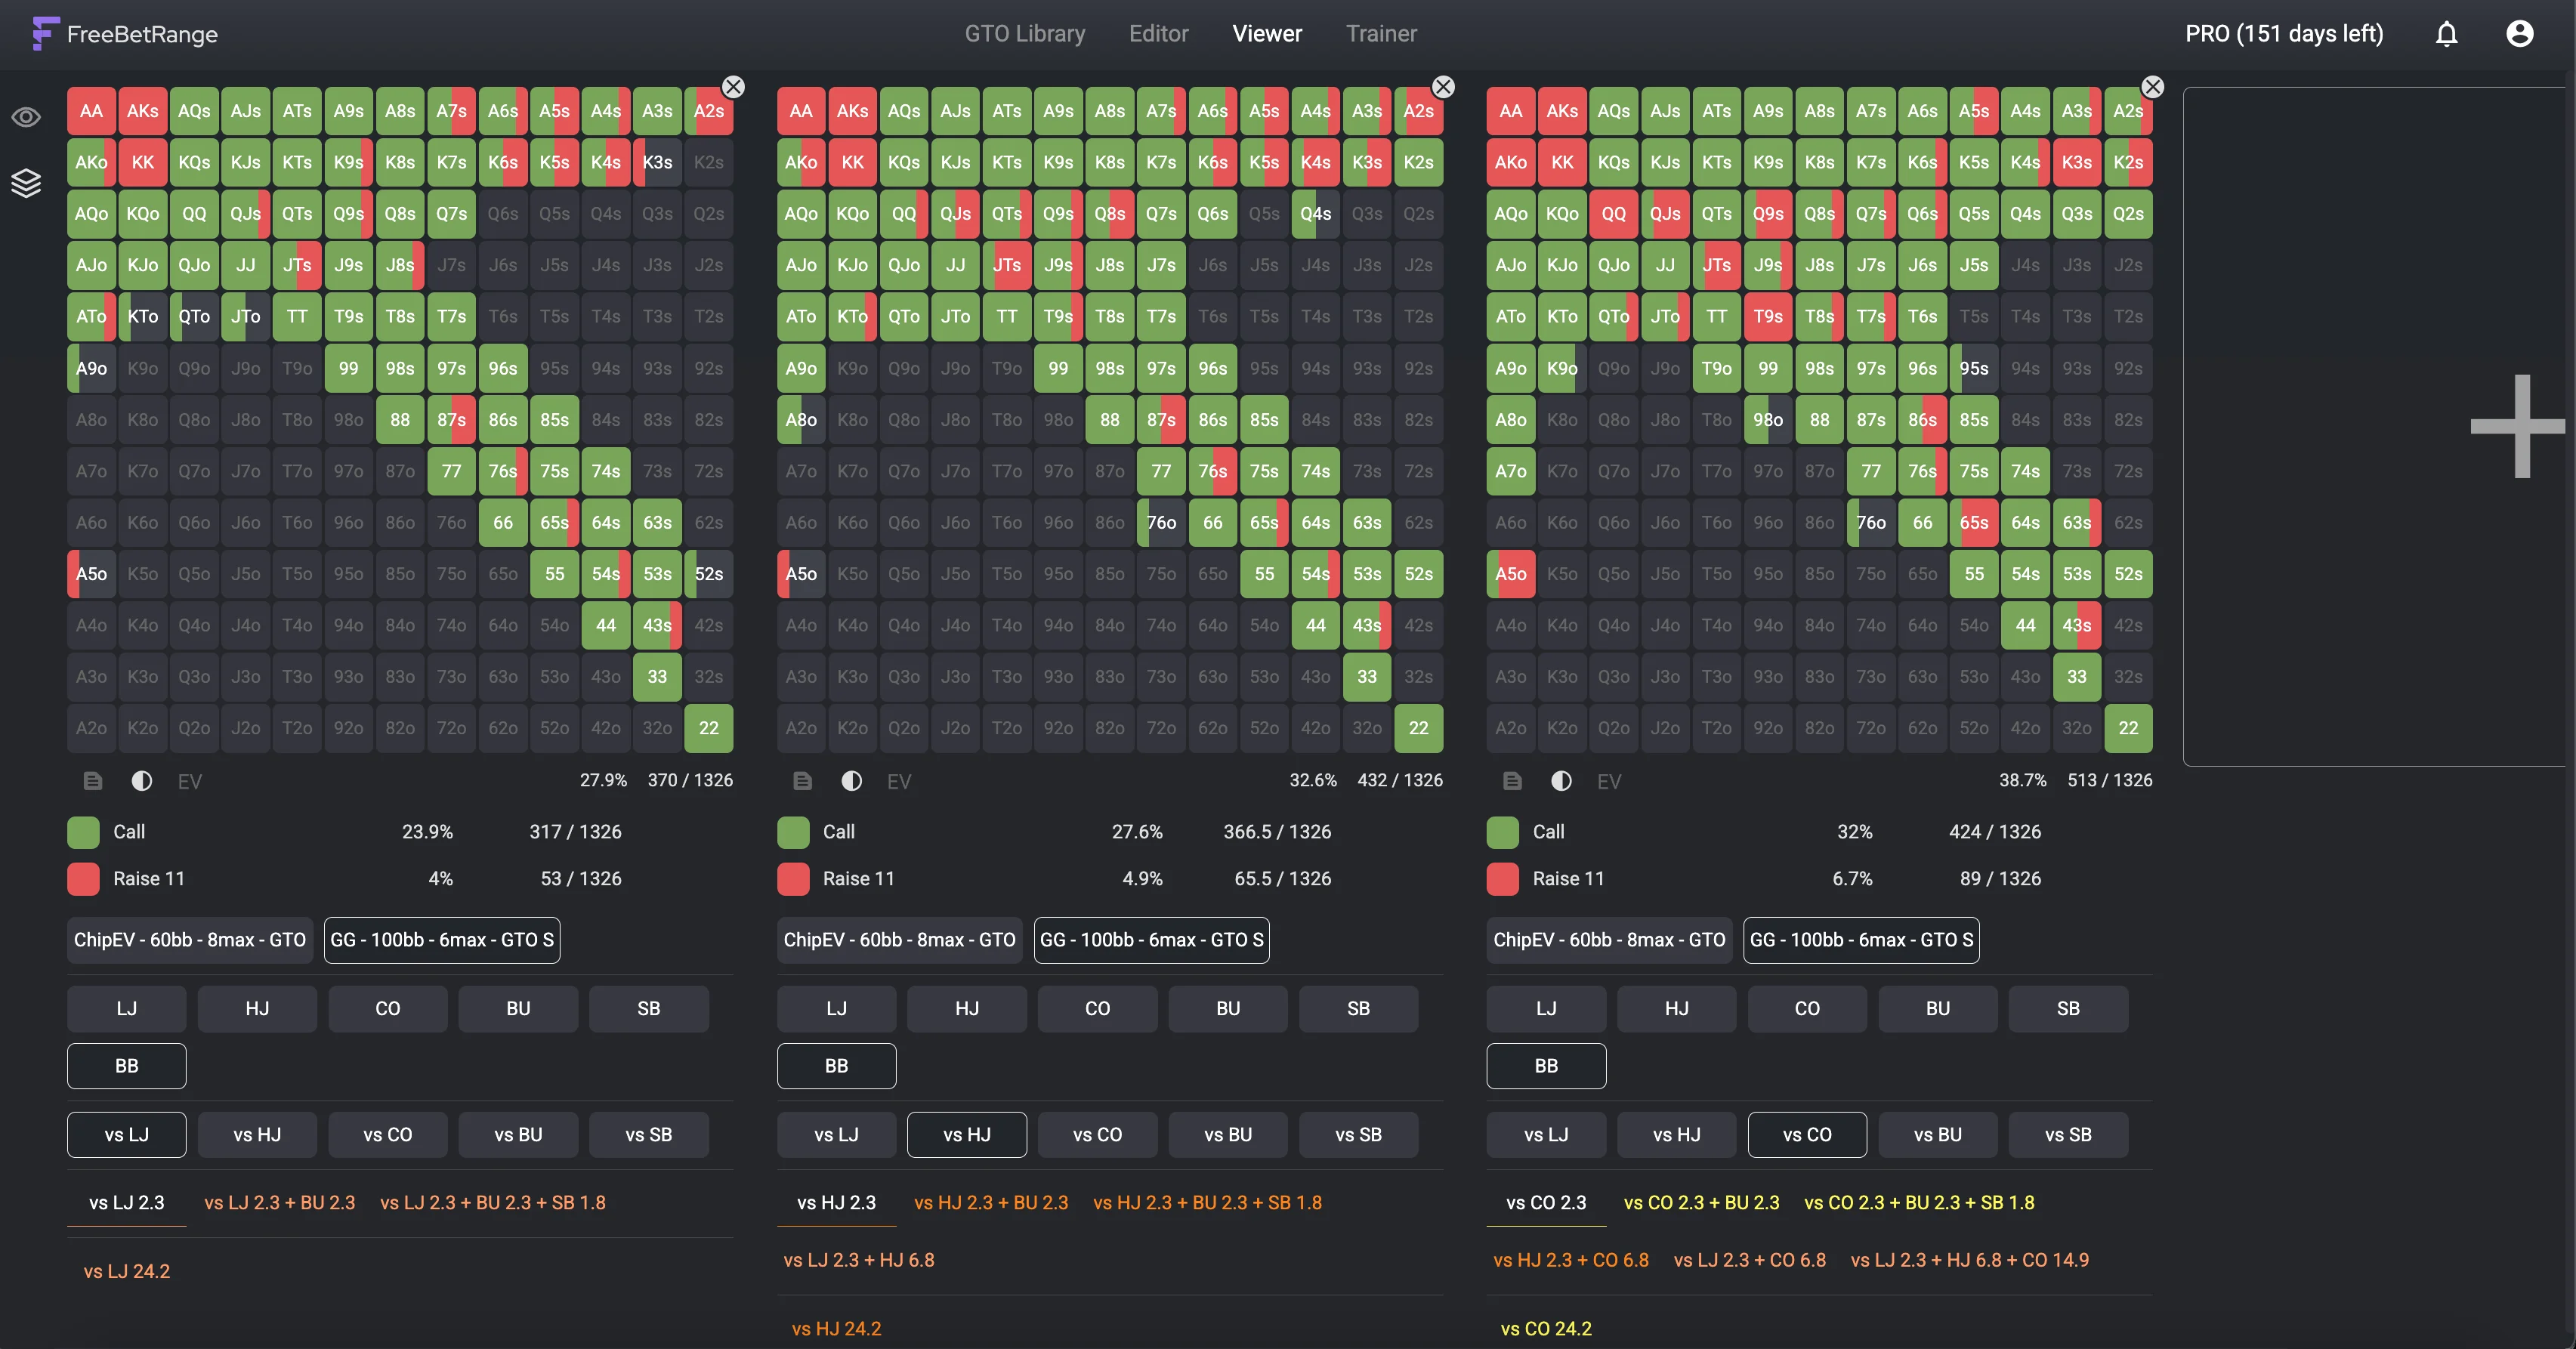2576x1349 pixels.
Task: Open the layers icon in left sidebar
Action: 26,183
